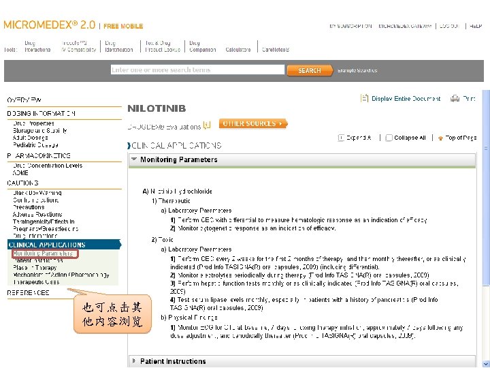
Task: Open the Example Searches link
Action: coord(357,70)
